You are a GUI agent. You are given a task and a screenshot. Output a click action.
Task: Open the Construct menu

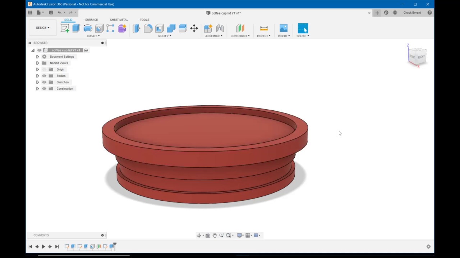click(240, 36)
